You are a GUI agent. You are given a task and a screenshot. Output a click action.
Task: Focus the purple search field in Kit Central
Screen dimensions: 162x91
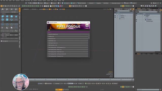click(68, 32)
